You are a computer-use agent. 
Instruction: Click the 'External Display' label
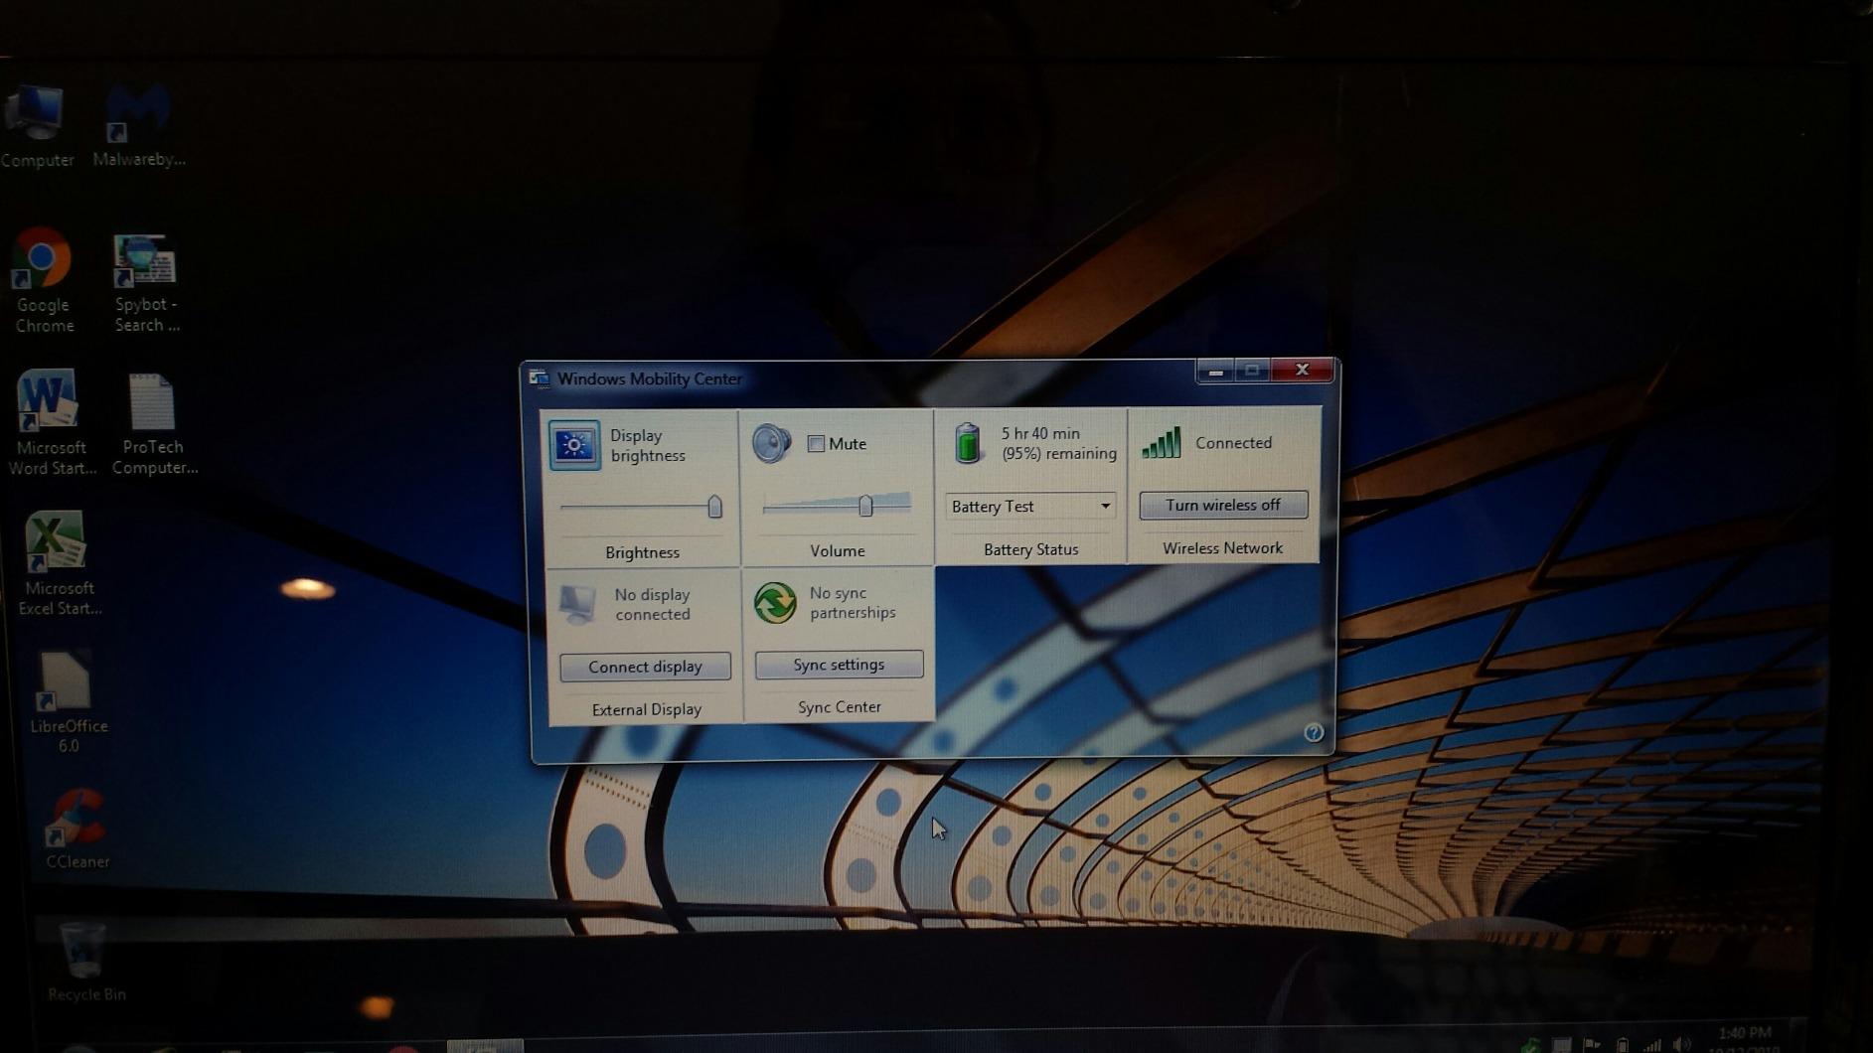[x=647, y=709]
